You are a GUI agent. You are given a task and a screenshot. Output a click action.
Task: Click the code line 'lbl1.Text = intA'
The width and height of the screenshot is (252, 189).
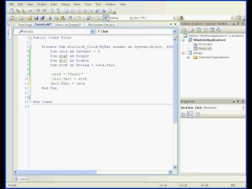pos(68,83)
